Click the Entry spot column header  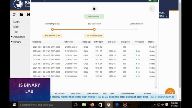(x=98, y=42)
